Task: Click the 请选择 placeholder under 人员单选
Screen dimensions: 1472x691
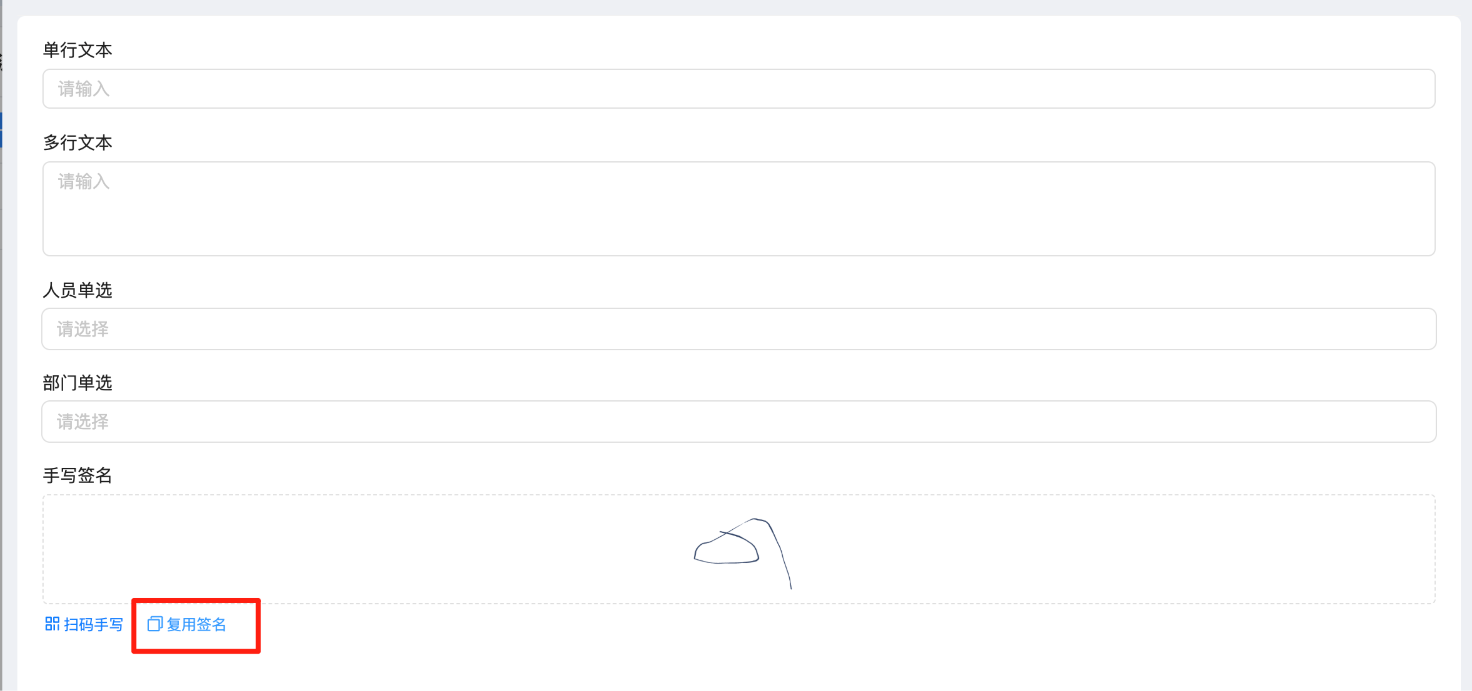Action: [x=82, y=329]
